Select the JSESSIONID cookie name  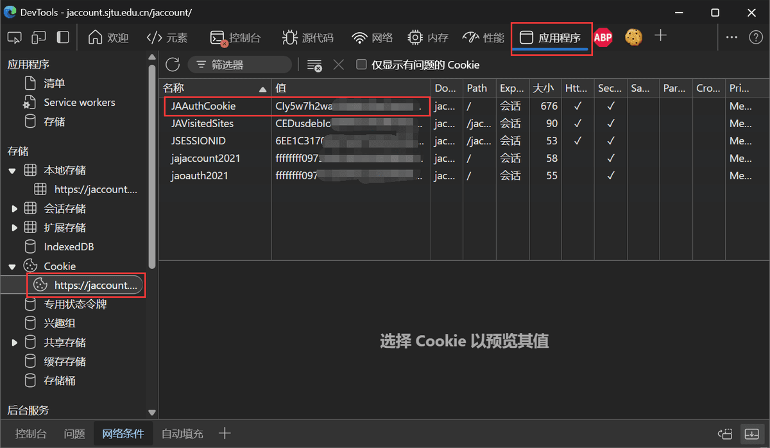[x=198, y=141]
